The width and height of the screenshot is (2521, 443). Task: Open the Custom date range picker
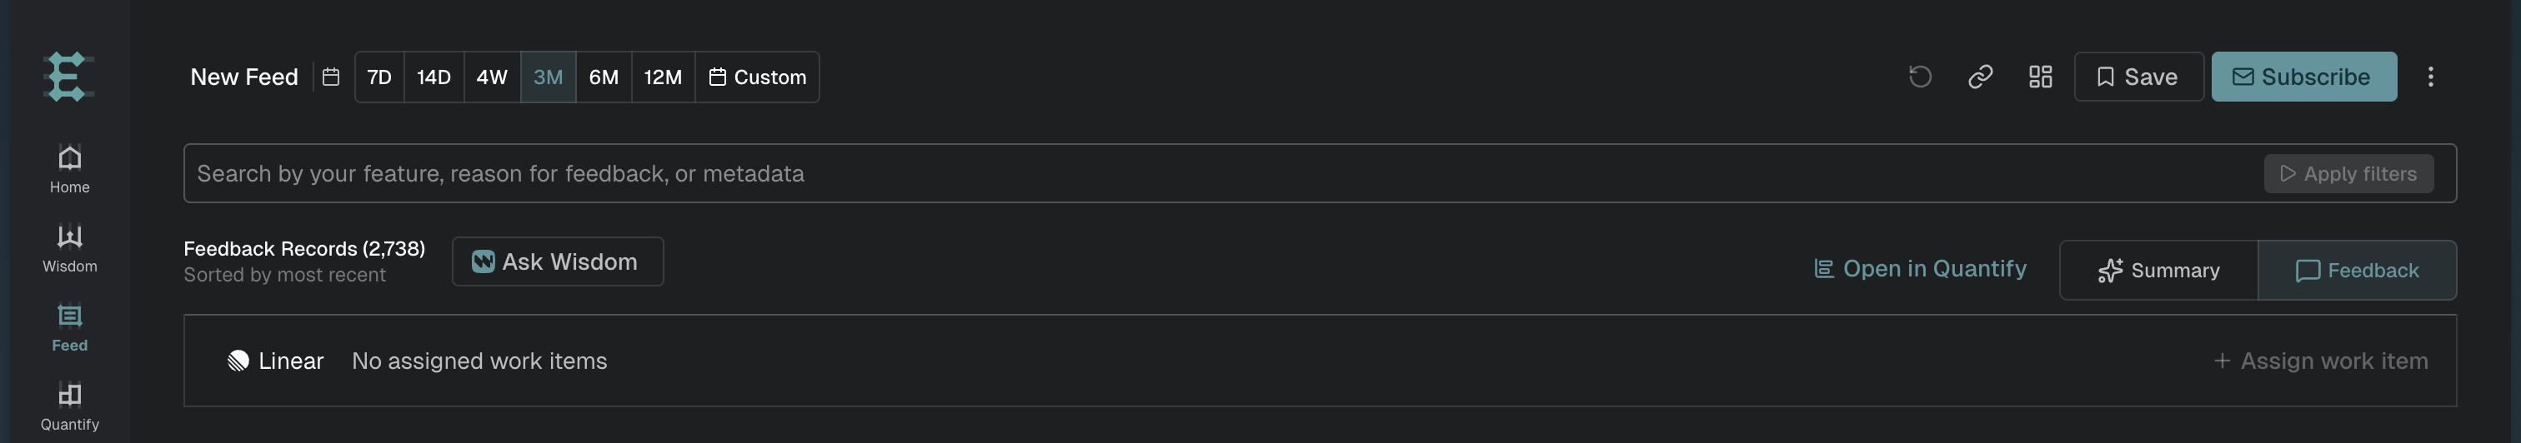click(758, 77)
